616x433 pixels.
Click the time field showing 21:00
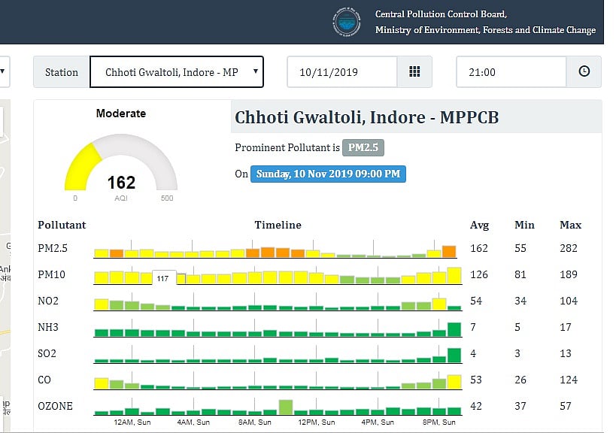click(511, 72)
